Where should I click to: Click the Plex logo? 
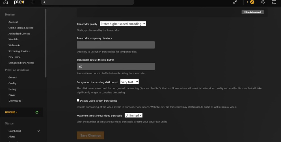(x=19, y=2)
